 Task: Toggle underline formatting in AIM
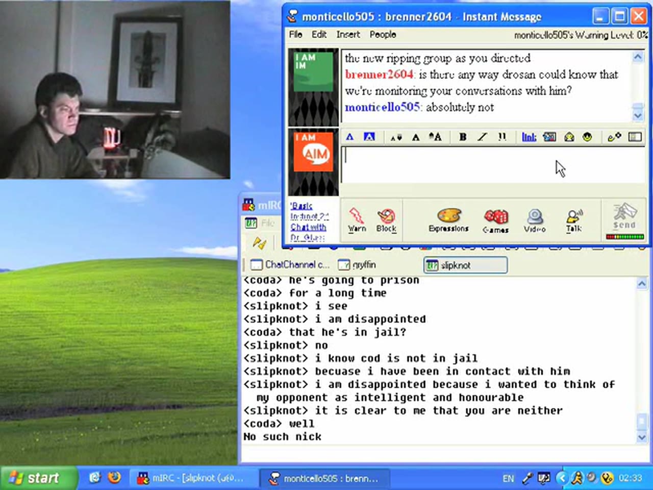point(502,137)
